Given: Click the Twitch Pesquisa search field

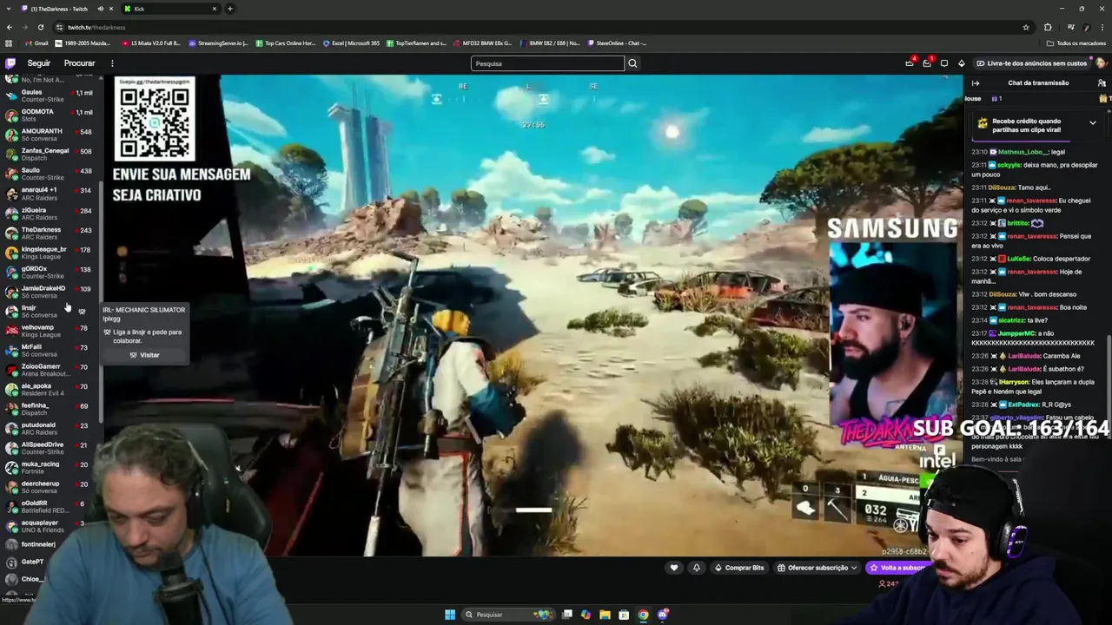Looking at the screenshot, I should (547, 63).
